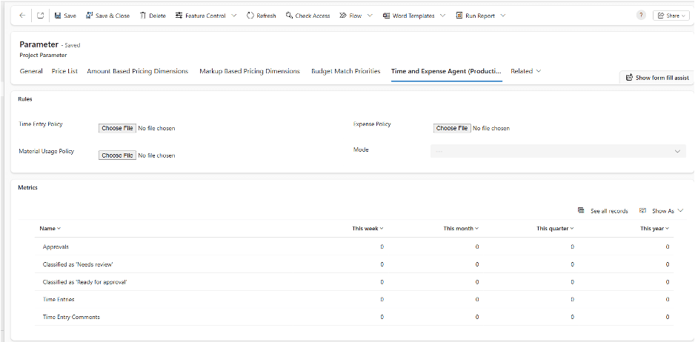The width and height of the screenshot is (695, 342).
Task: Open record in new window icon
Action: [40, 16]
